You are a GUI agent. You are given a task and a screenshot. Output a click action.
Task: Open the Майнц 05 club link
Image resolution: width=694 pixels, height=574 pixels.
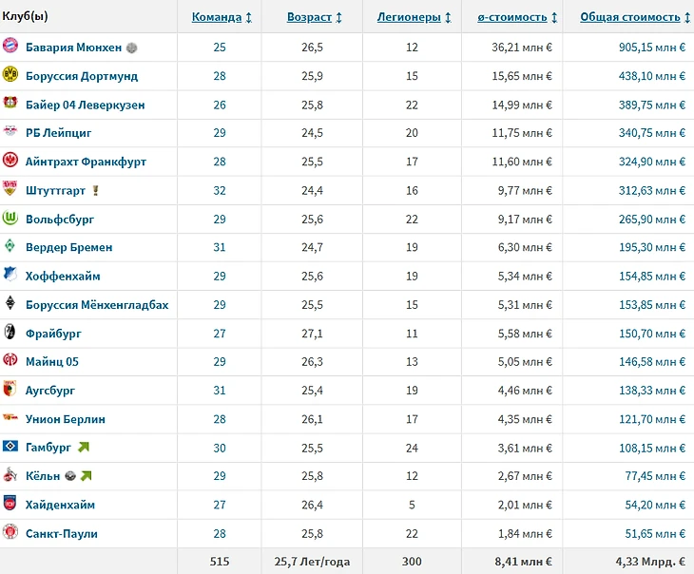click(x=52, y=361)
